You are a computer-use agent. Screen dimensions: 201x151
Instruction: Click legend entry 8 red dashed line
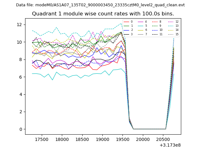pos(156,22)
